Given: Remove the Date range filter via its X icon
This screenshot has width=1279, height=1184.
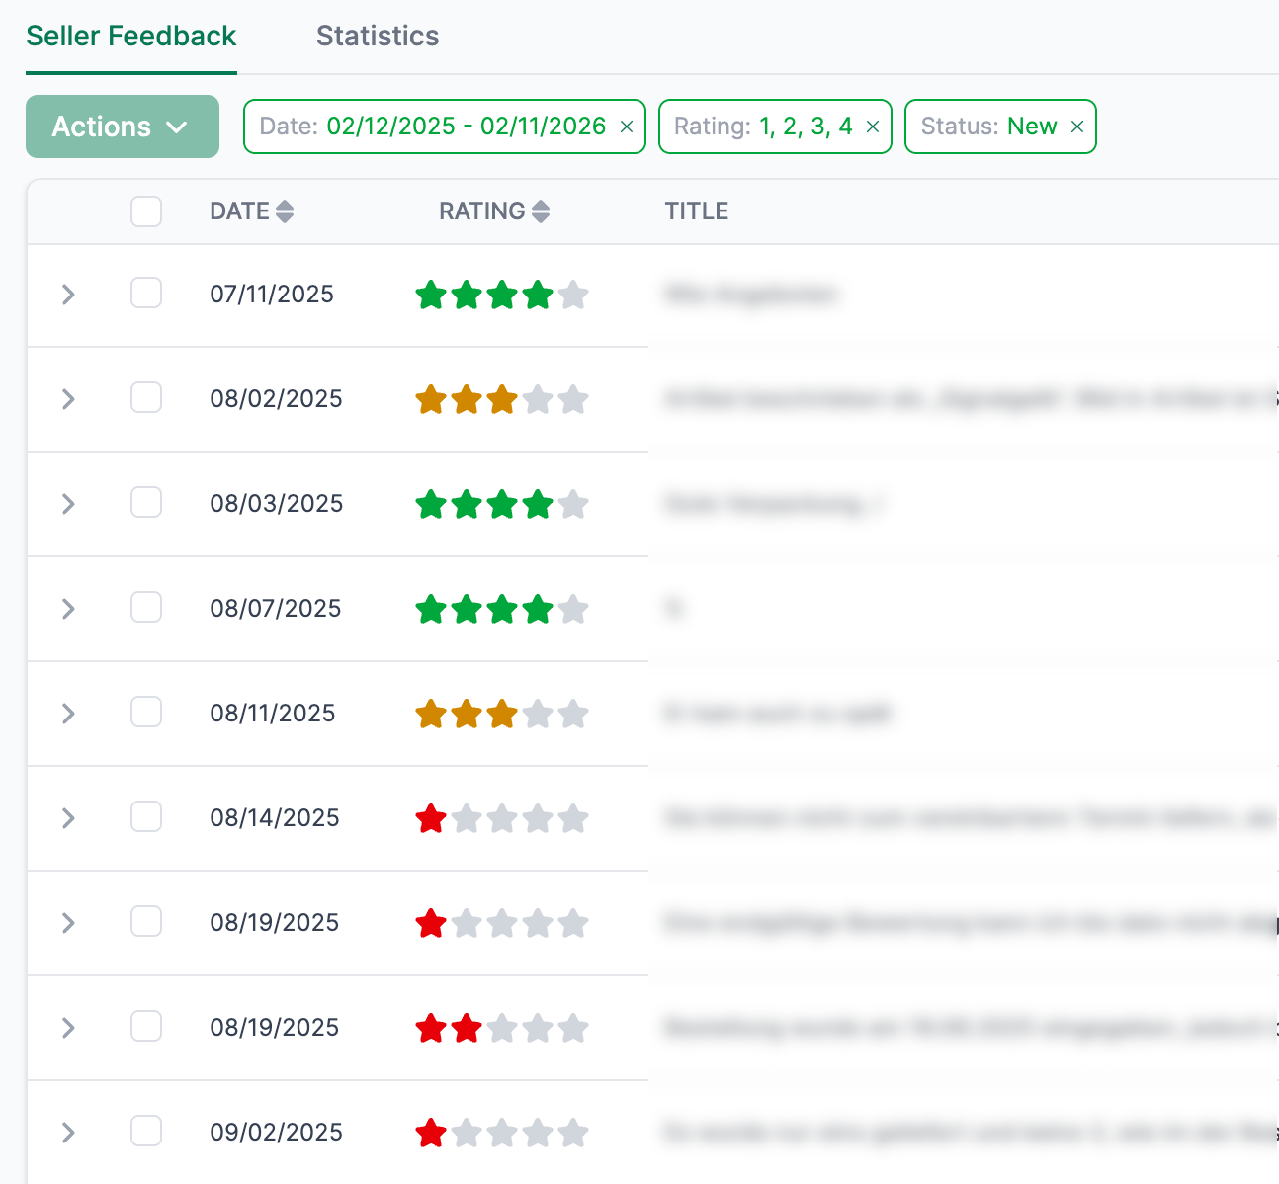Looking at the screenshot, I should coord(627,127).
